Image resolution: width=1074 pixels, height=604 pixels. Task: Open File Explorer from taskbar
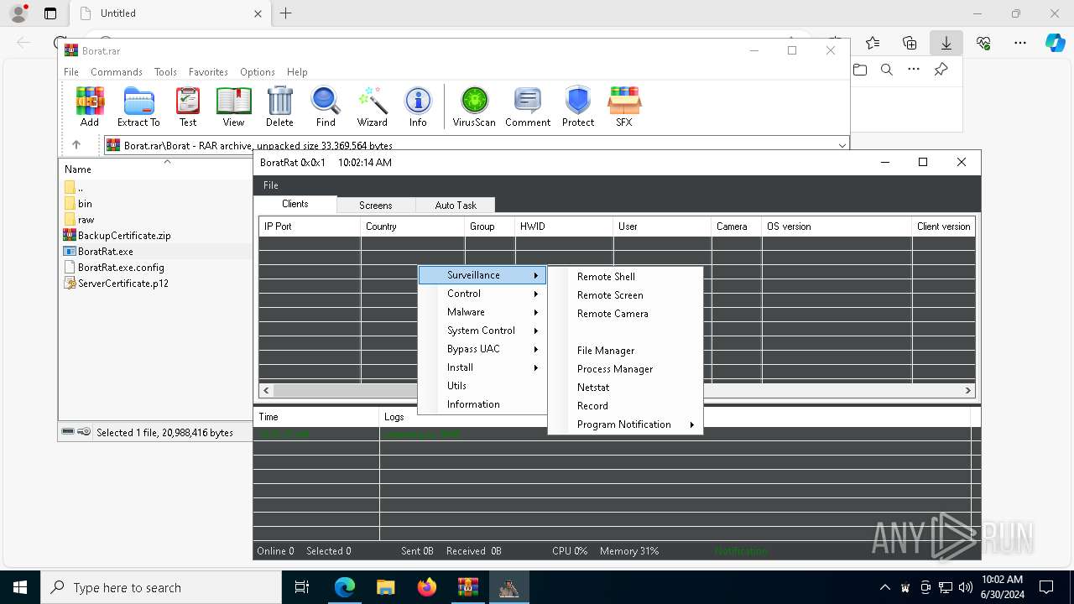385,587
